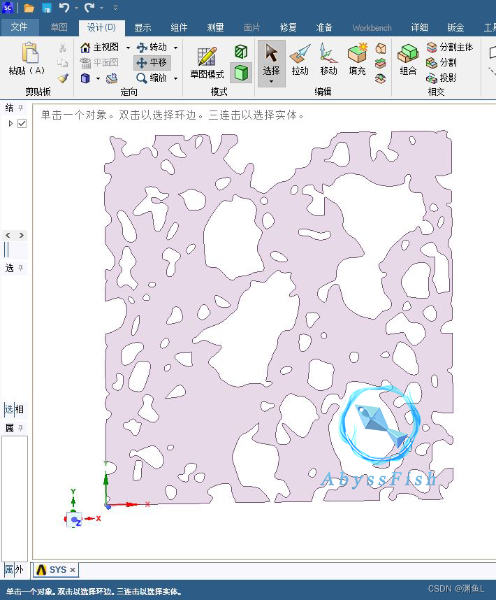
Task: Open file using the folder icon
Action: (29, 8)
